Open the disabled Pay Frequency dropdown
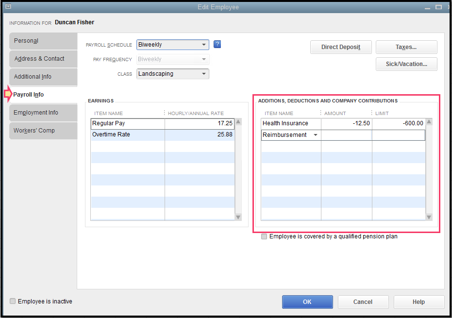Viewport: 452px width, 318px height. (x=173, y=59)
